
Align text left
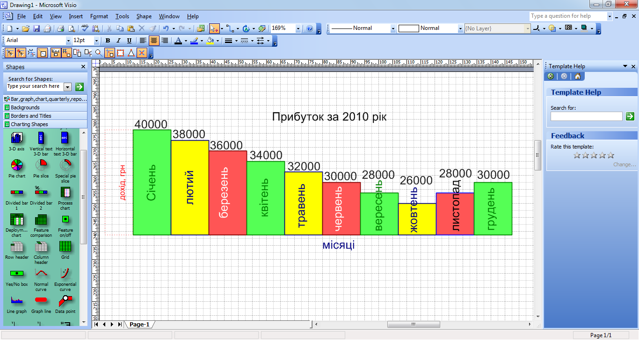(x=143, y=41)
